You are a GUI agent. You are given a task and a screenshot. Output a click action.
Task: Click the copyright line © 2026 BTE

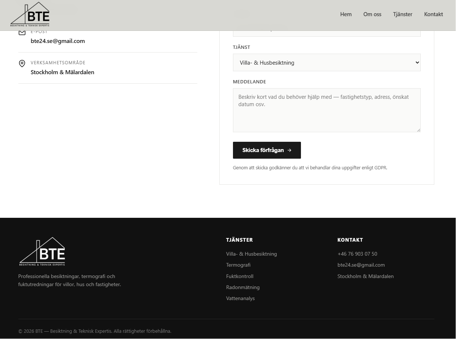(x=95, y=331)
